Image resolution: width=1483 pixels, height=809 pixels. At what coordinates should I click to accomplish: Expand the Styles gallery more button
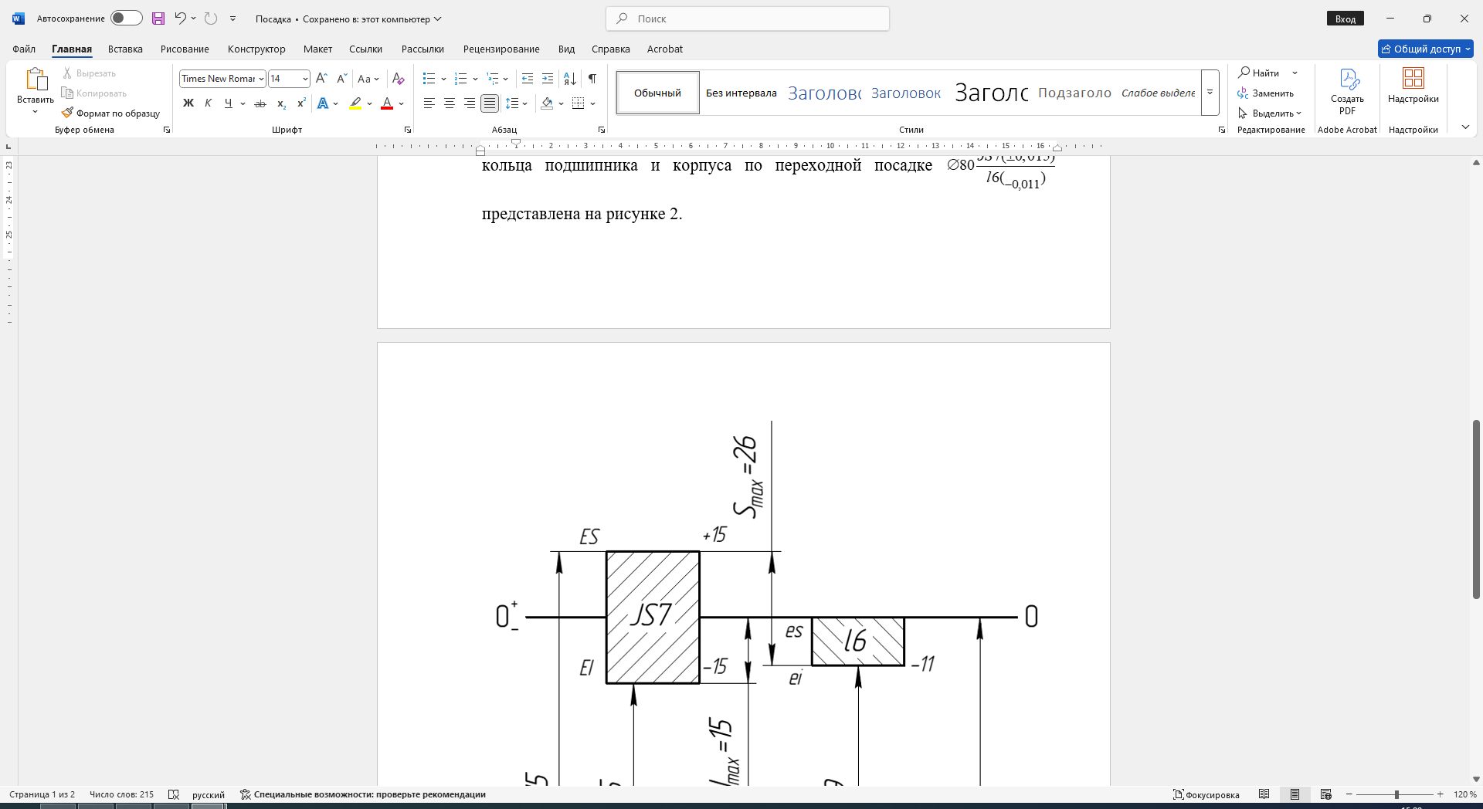[1210, 93]
